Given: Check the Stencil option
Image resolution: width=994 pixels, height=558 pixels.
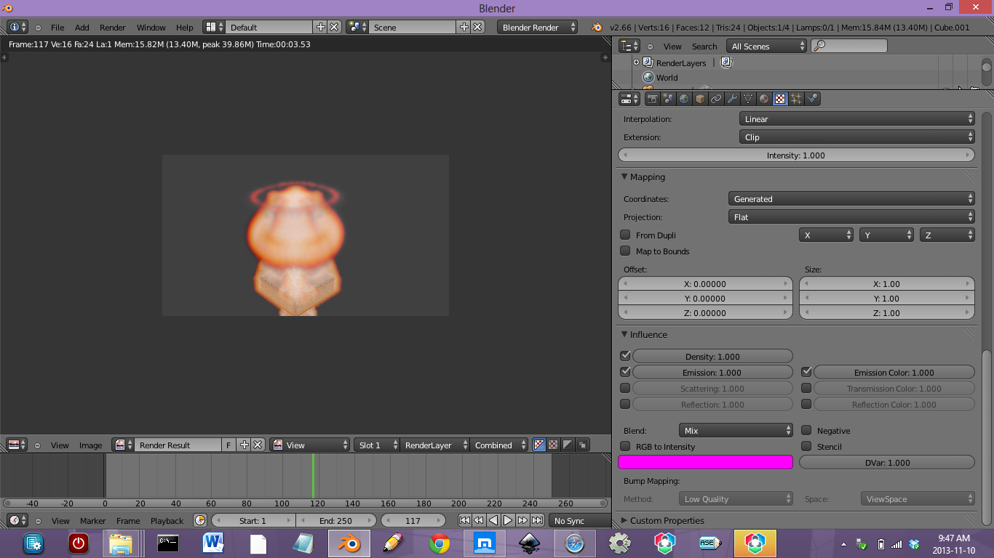Looking at the screenshot, I should (x=806, y=446).
